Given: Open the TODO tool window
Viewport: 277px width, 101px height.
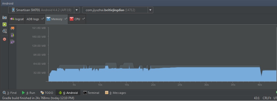Looking at the screenshot, I should tap(47, 93).
